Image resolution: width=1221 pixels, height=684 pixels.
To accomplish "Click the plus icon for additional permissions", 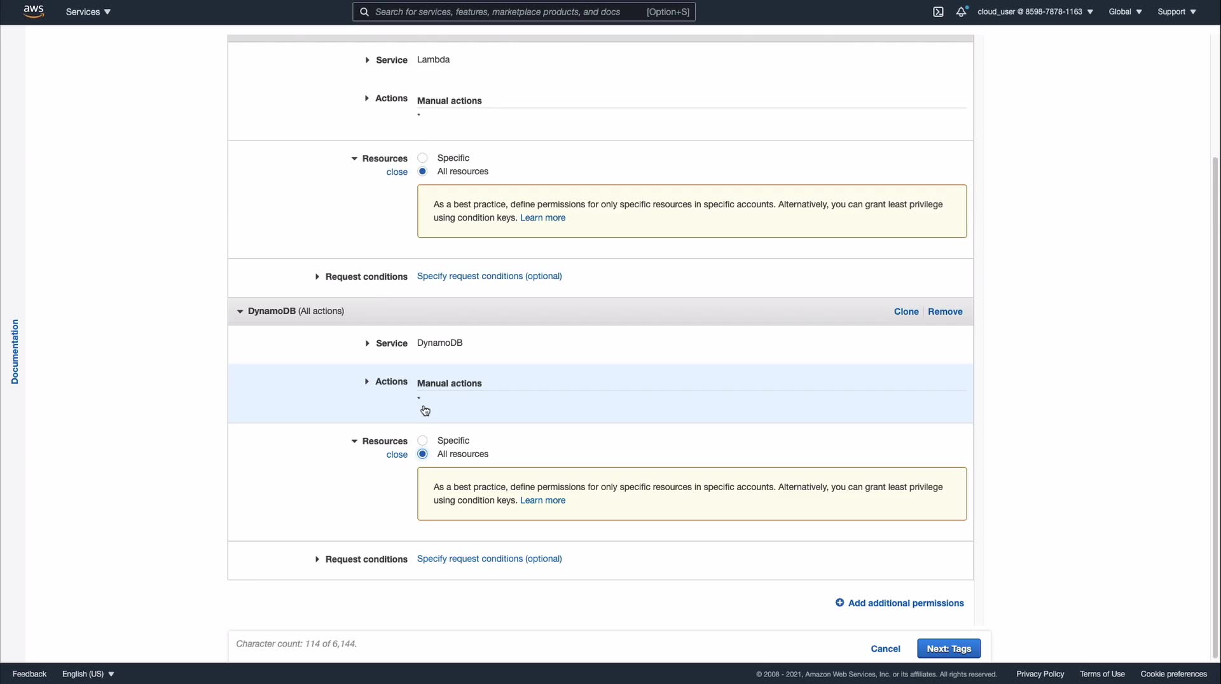I will pos(839,603).
